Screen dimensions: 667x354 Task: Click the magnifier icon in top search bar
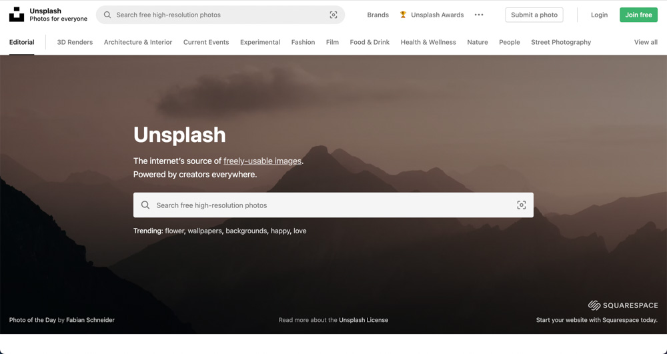(x=107, y=15)
